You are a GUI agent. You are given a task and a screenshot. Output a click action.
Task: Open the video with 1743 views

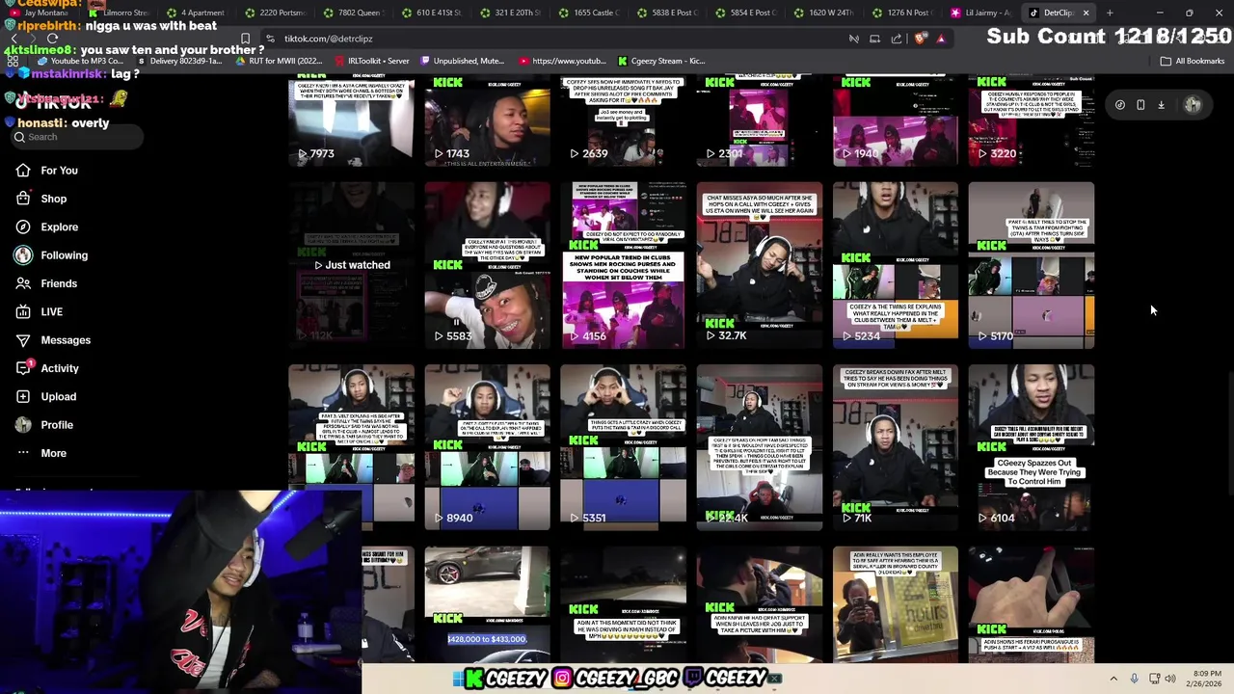coord(487,120)
